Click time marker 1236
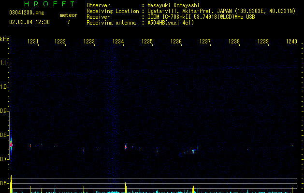This screenshot has height=193, width=304. pyautogui.click(x=176, y=41)
